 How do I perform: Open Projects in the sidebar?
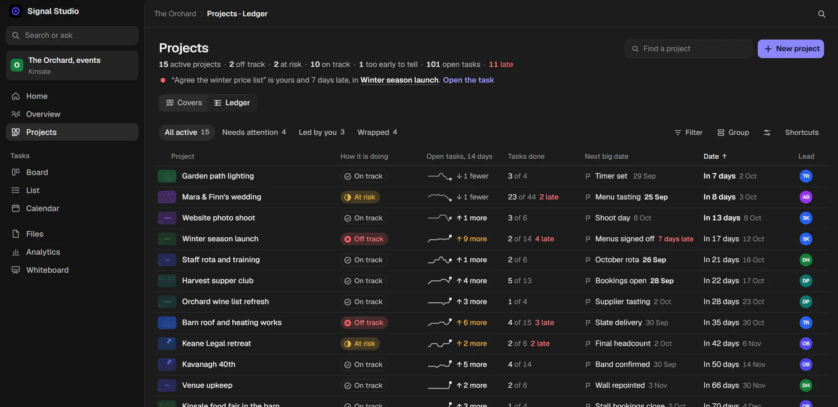(x=72, y=132)
